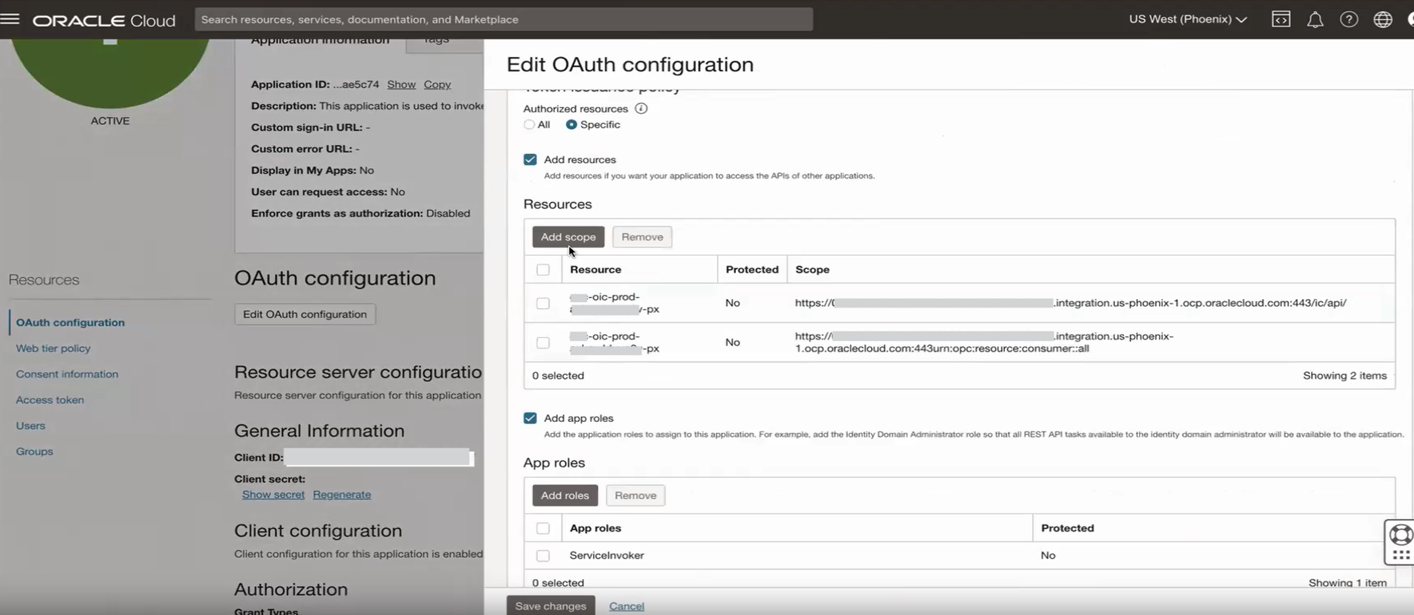Click the Remove button in App roles
Image resolution: width=1414 pixels, height=615 pixels.
pos(636,495)
